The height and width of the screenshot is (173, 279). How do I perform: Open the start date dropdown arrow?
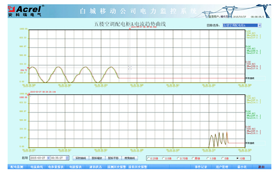point(48,158)
